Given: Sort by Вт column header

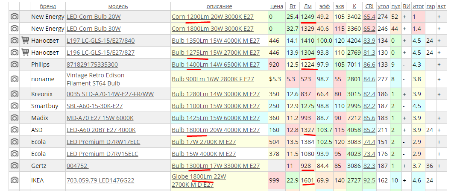Looking at the screenshot, I should (x=293, y=6).
